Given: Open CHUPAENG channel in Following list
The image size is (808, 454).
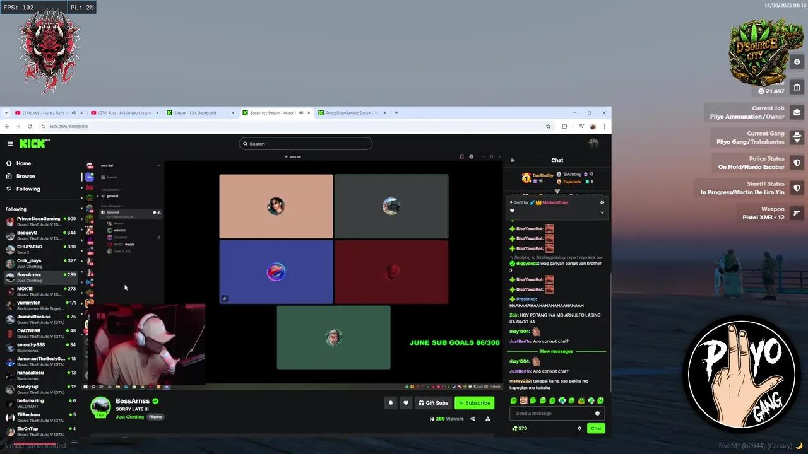Looking at the screenshot, I should point(41,249).
